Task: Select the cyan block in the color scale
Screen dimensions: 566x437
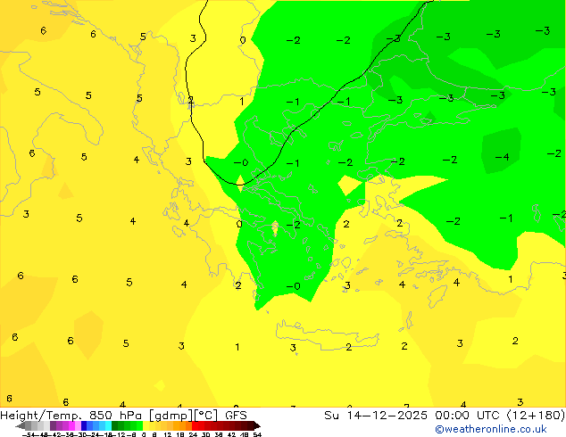Action: pos(108,425)
